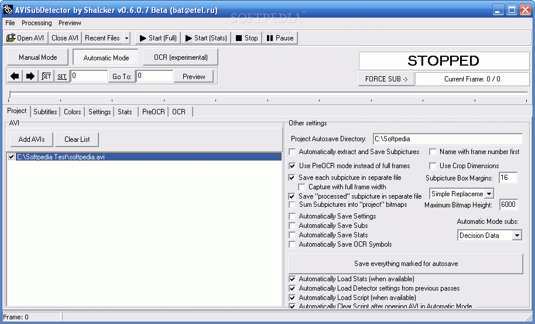Open the Processing menu

37,23
